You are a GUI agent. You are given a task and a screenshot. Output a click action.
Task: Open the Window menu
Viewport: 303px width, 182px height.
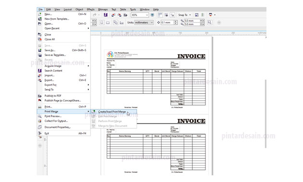[145, 10]
